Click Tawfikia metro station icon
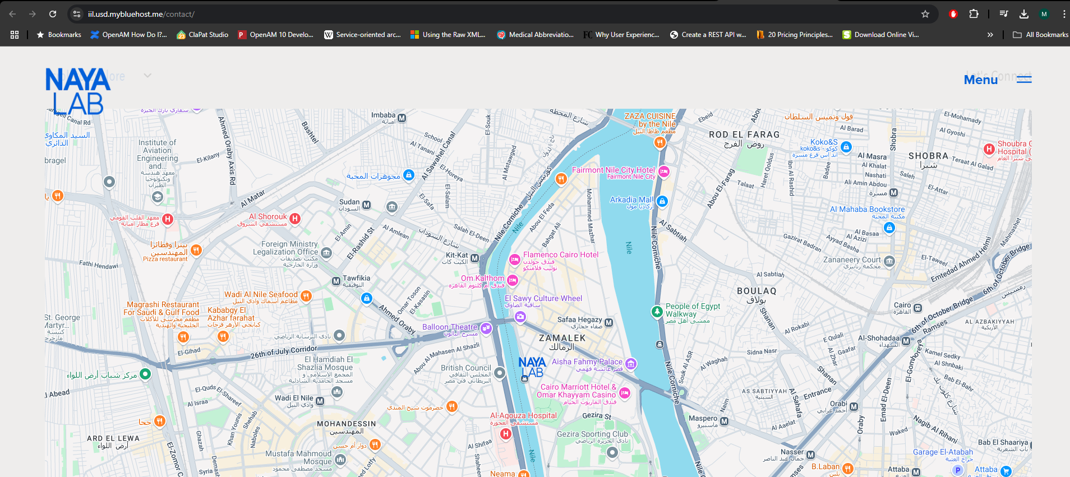This screenshot has width=1070, height=477. point(336,281)
